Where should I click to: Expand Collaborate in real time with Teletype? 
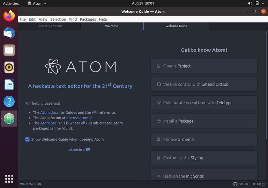204,103
